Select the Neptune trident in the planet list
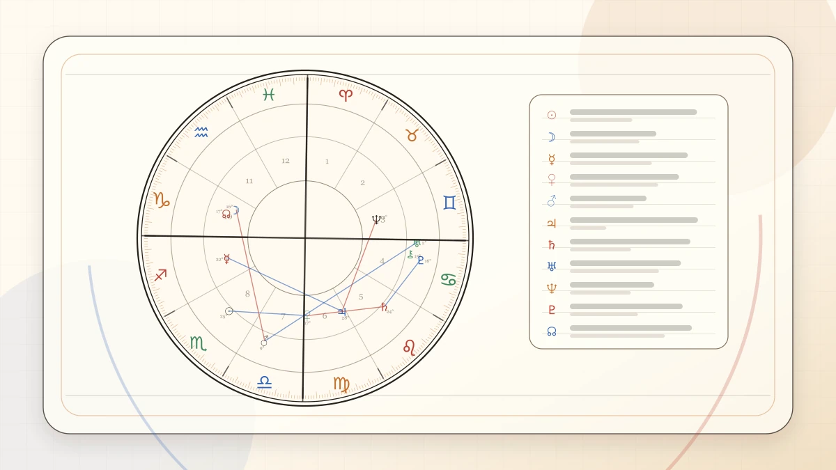836x470 pixels. 552,288
